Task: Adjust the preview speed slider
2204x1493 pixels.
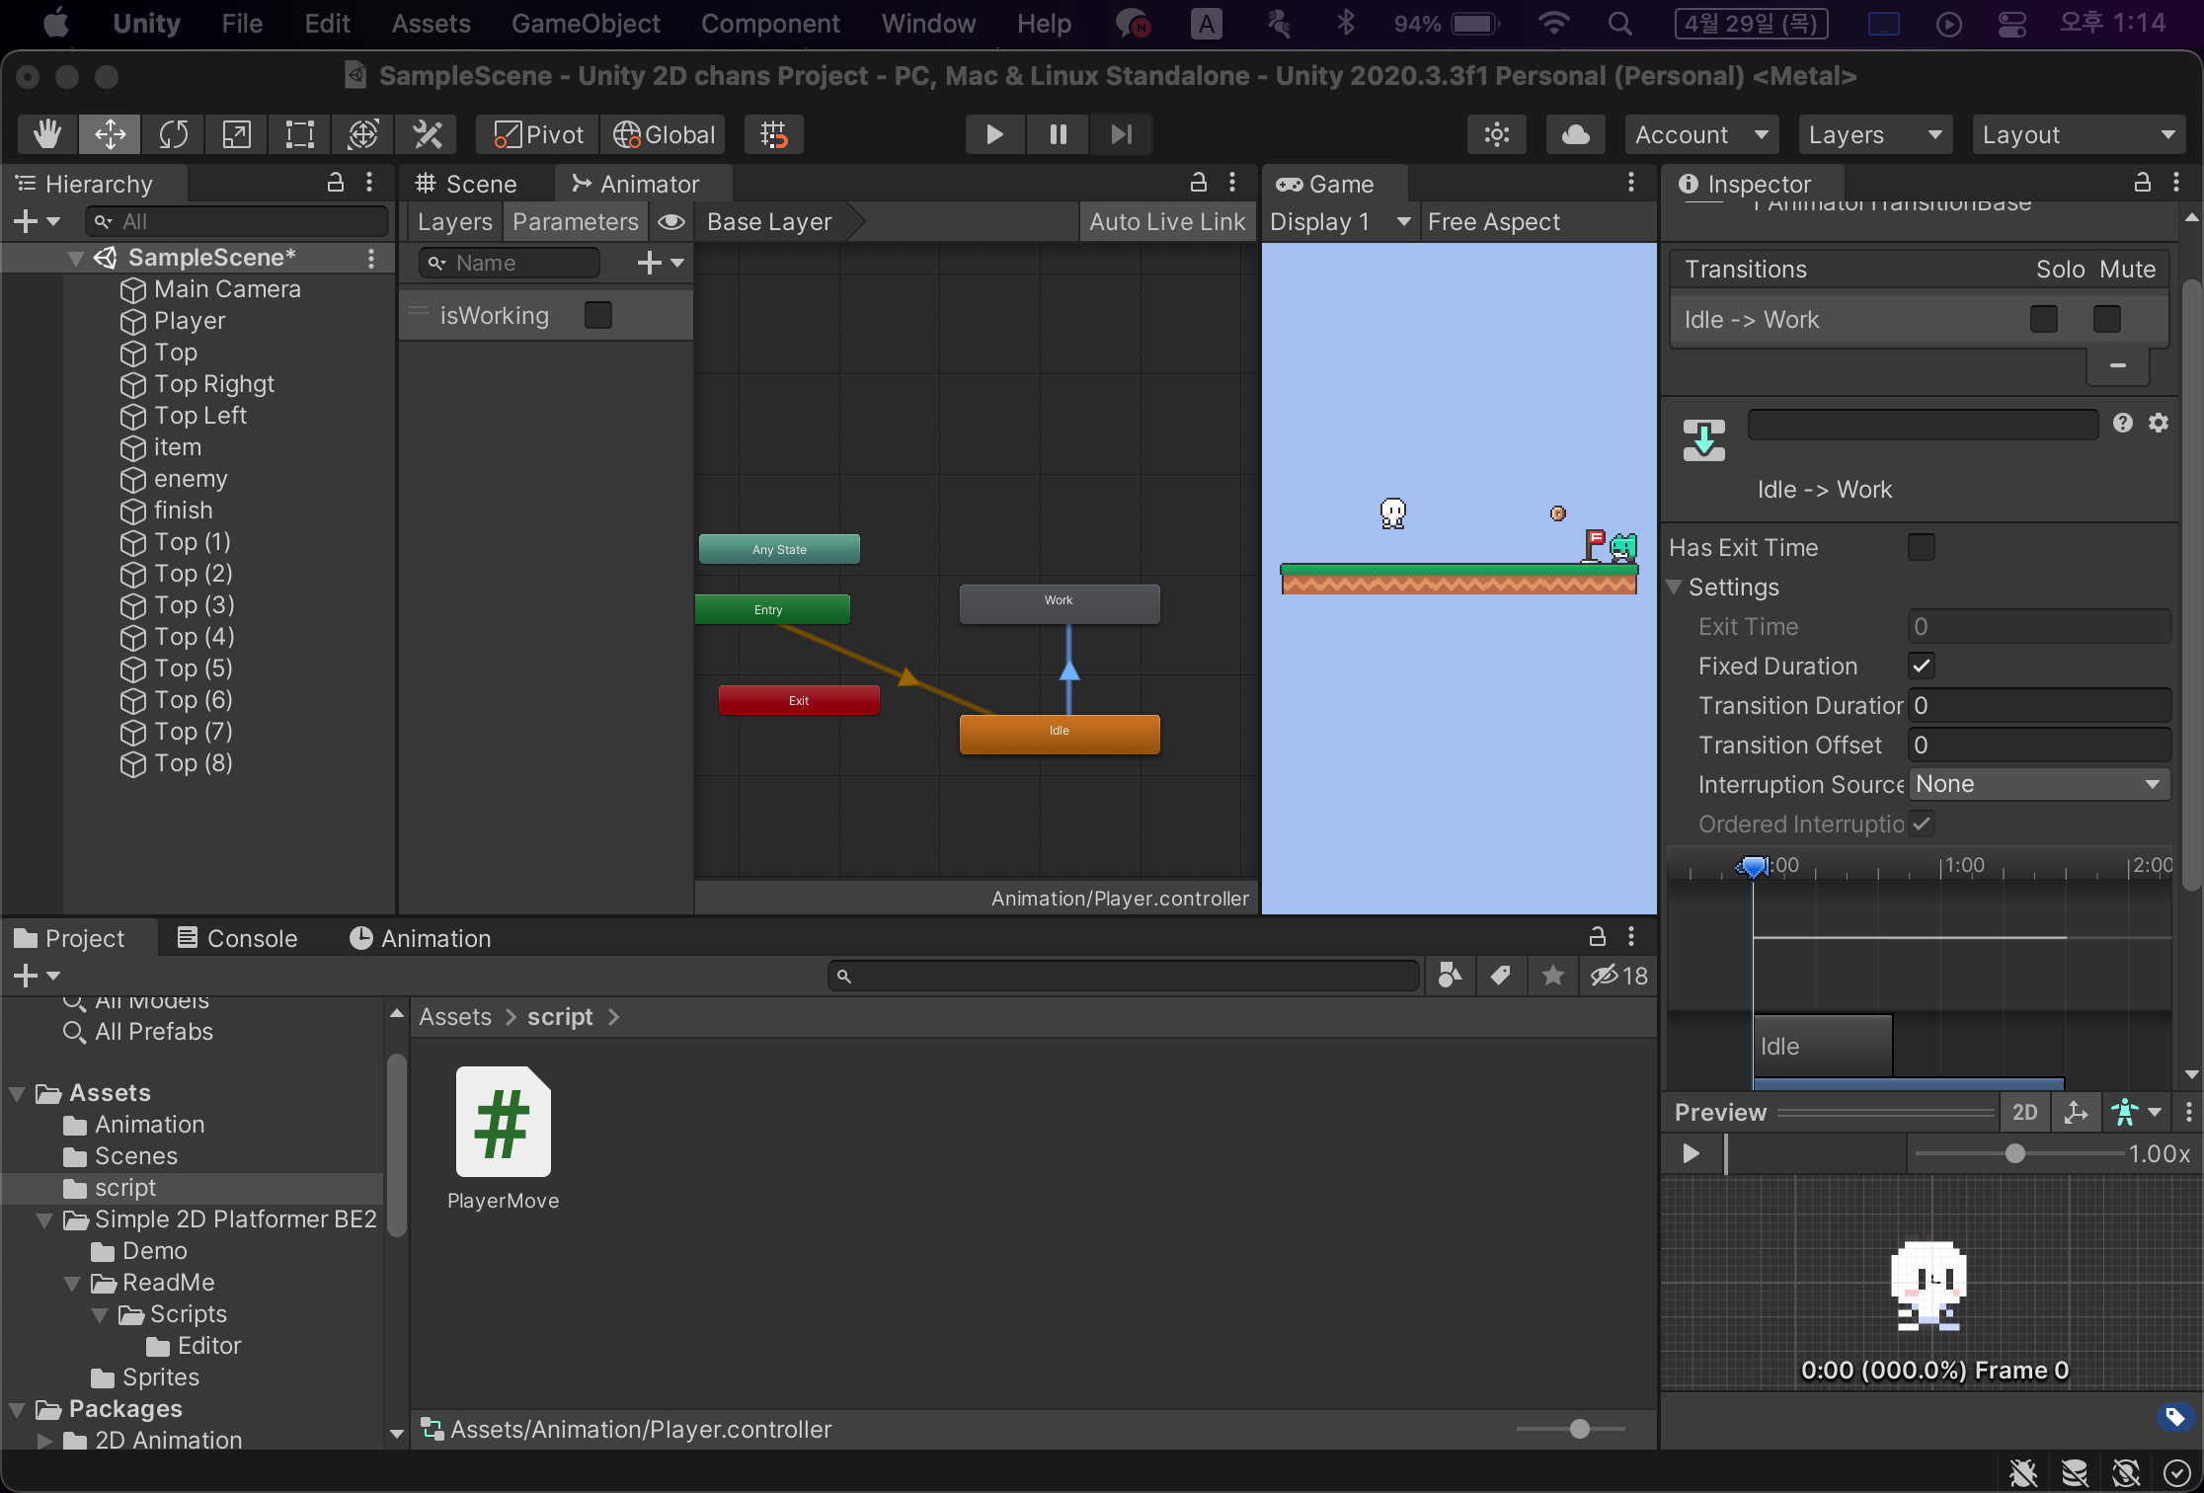Action: click(2015, 1153)
